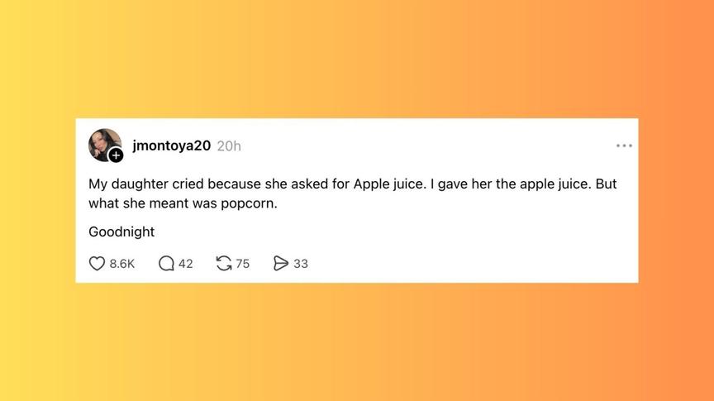Click the 33 shares count
This screenshot has height=401, width=714.
click(x=301, y=264)
